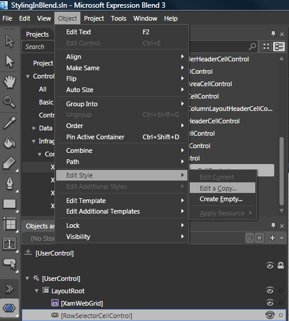Open the Apply Resource submenu
Screen dimensions: 289x321
click(x=223, y=213)
